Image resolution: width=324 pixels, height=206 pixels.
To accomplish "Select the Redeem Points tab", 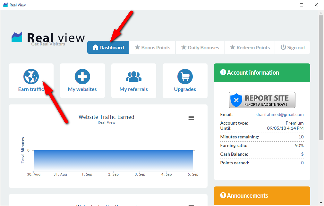I will coord(250,47).
